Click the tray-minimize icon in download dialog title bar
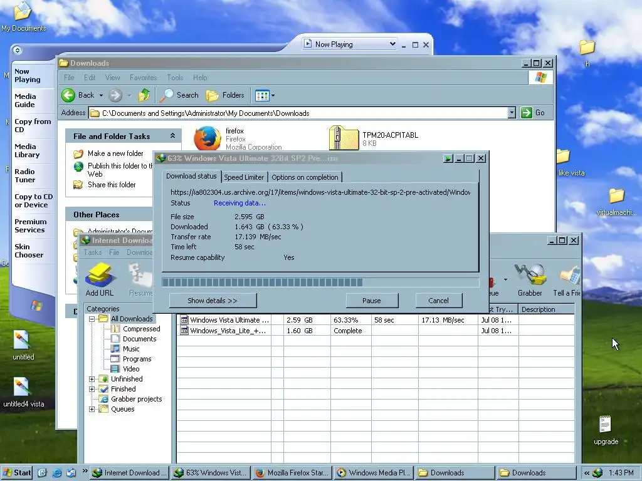Viewport: 642px width, 481px height. coord(448,158)
